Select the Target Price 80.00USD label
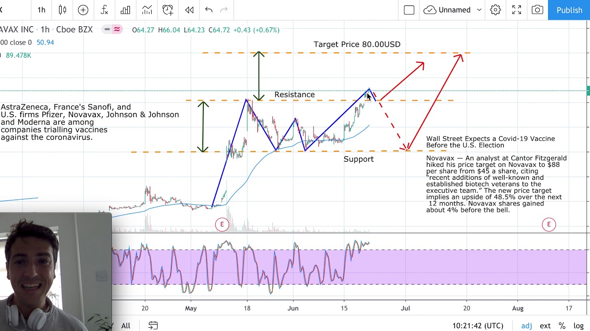This screenshot has width=590, height=331. point(357,44)
